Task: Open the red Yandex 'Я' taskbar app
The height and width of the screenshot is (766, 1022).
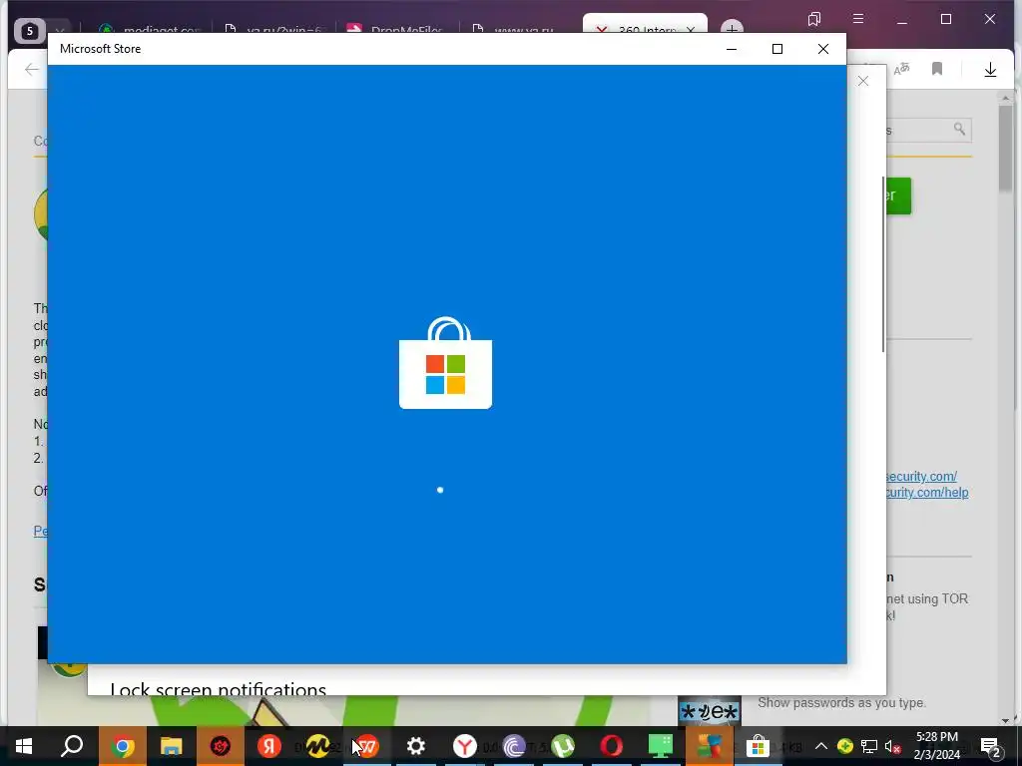Action: (269, 746)
